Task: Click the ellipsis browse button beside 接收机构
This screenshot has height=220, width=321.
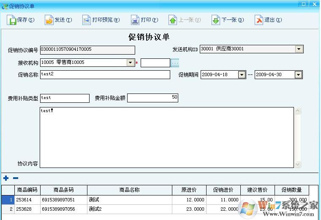Action: pos(175,63)
